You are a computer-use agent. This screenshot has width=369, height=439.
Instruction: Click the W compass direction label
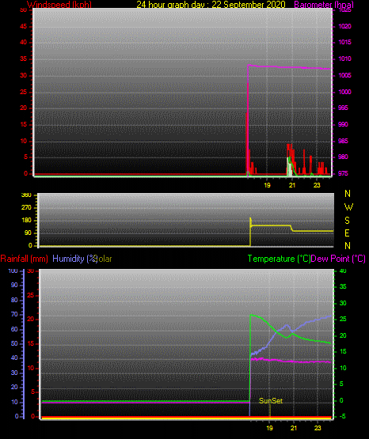[348, 207]
